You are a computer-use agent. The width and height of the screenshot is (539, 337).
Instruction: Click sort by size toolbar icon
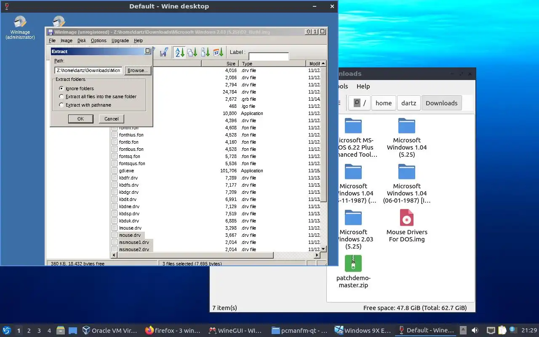[205, 52]
